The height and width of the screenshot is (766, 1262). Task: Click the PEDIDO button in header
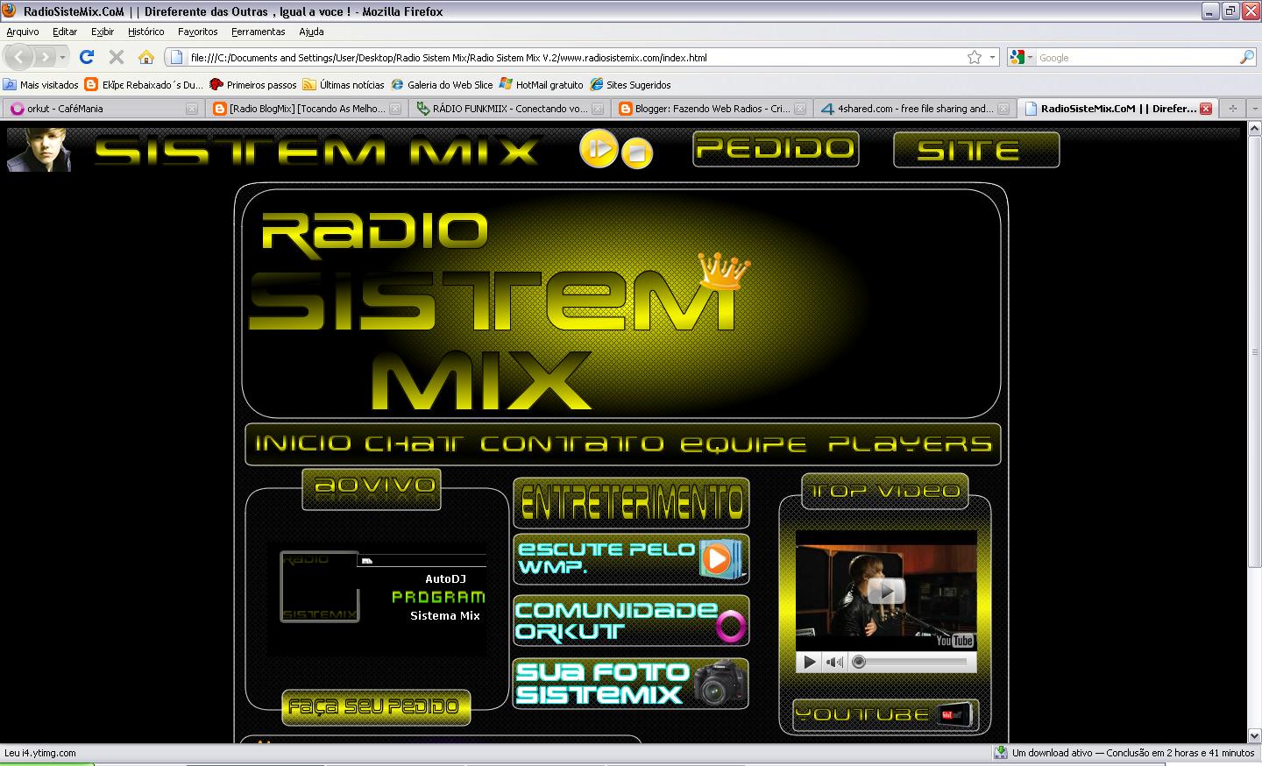click(x=775, y=148)
